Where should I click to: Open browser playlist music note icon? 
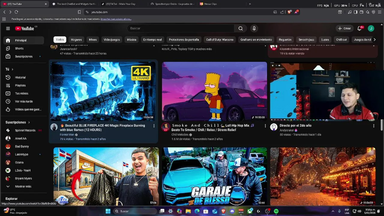[349, 12]
